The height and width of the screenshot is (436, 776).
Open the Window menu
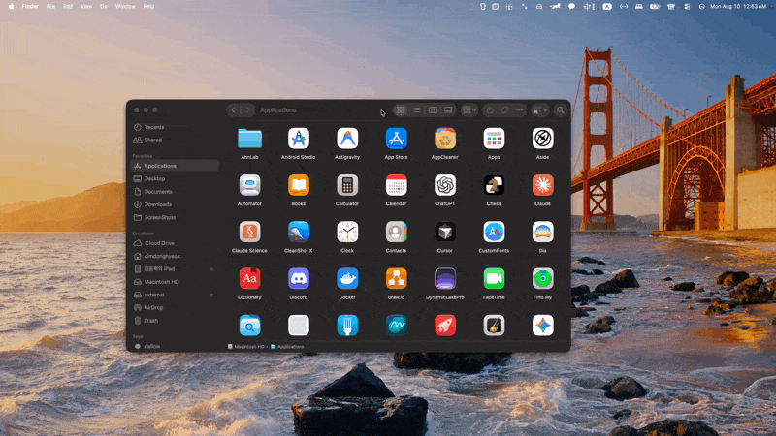[125, 7]
